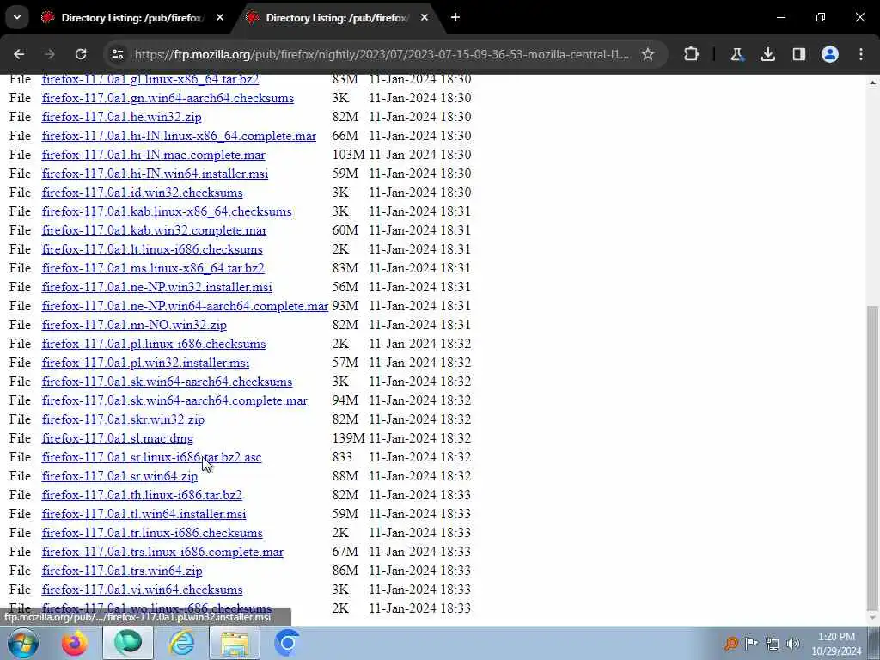The image size is (880, 660).
Task: View site information icon in address bar
Action: click(117, 54)
